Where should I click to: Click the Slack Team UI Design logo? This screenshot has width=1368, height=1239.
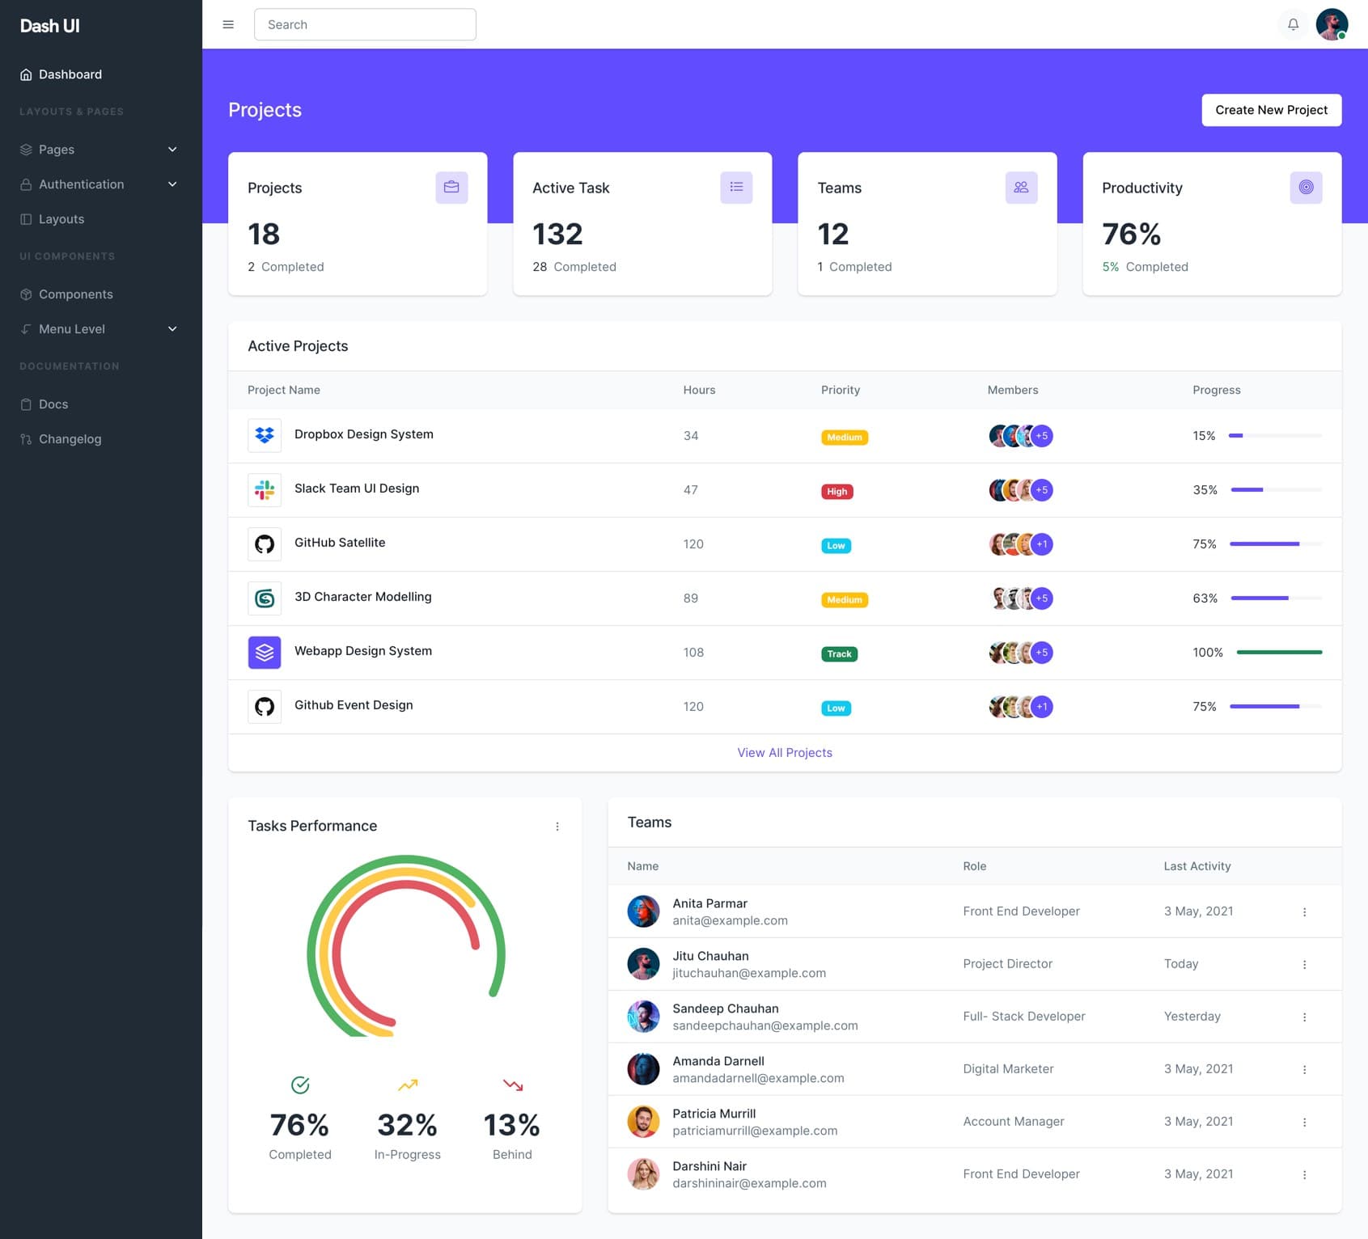pos(265,489)
